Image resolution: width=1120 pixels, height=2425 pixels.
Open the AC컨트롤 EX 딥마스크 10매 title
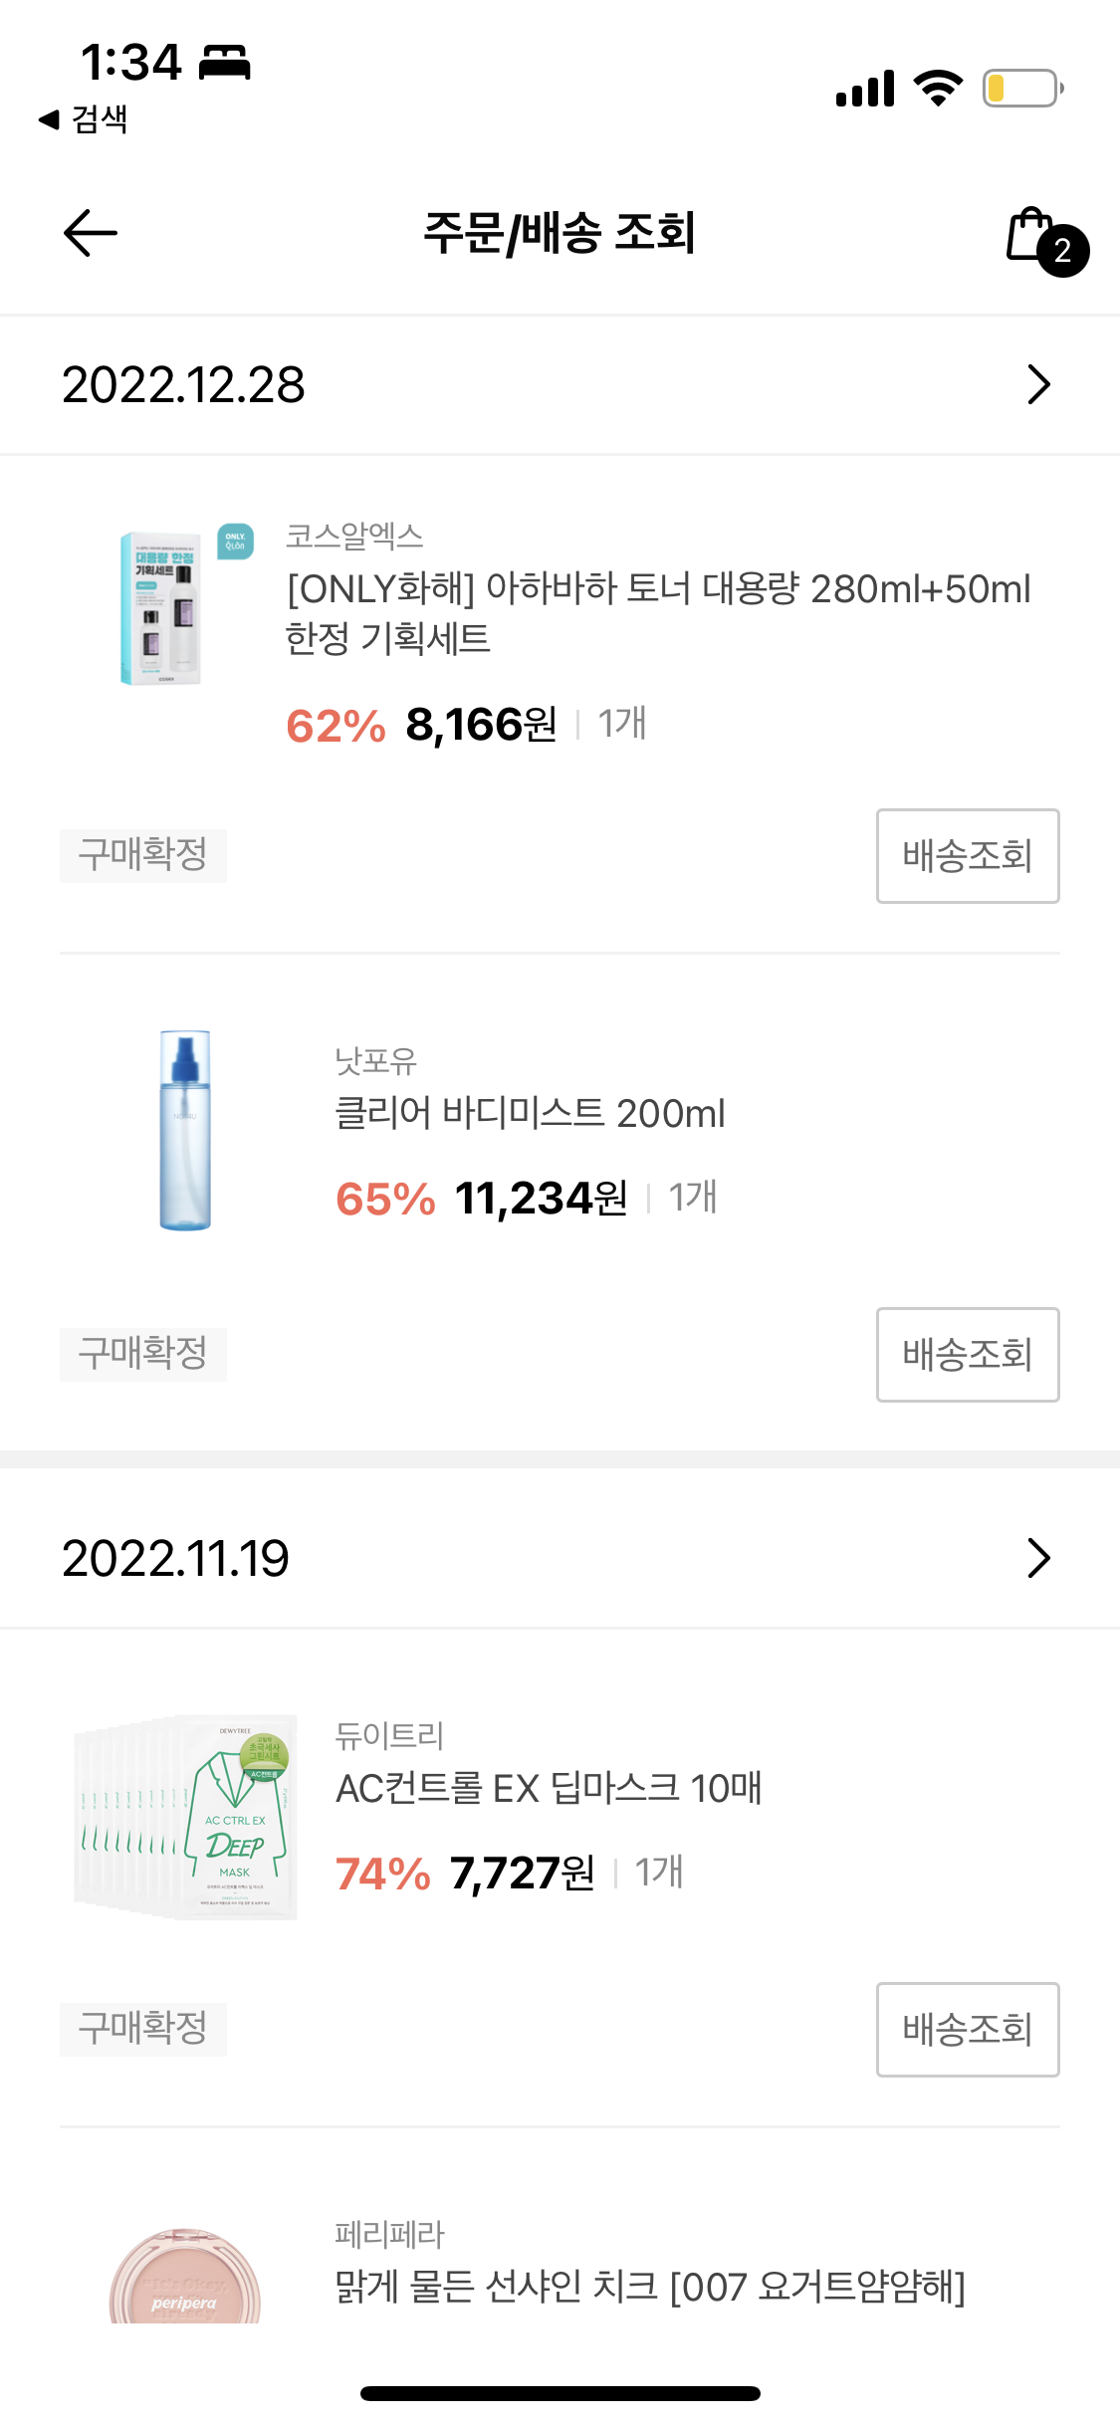click(549, 1789)
